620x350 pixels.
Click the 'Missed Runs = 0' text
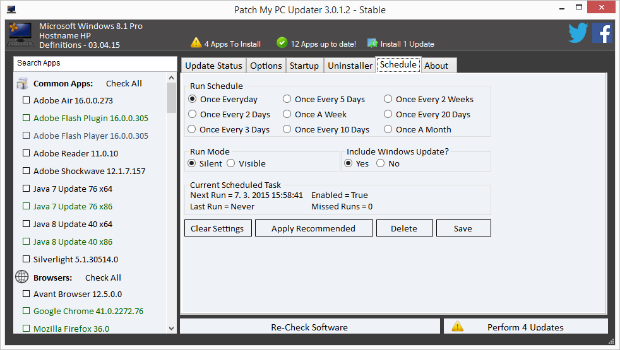click(x=342, y=206)
